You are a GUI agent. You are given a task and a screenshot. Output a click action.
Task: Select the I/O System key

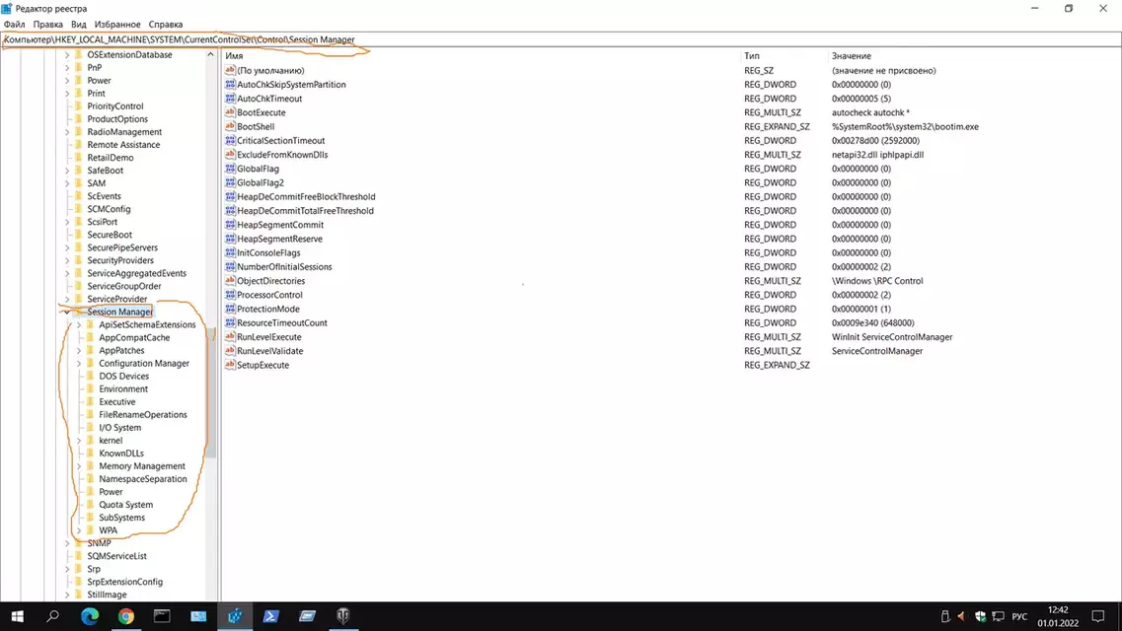click(120, 427)
